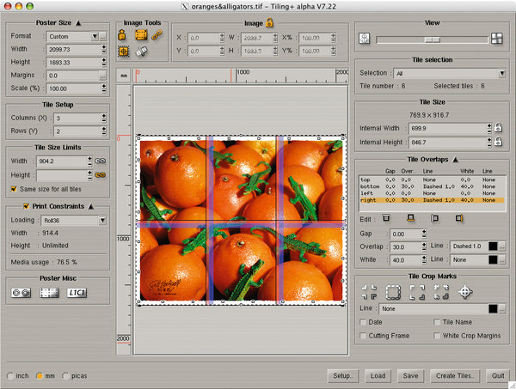Select the inch unit radio button
Image resolution: width=516 pixels, height=389 pixels.
9,376
